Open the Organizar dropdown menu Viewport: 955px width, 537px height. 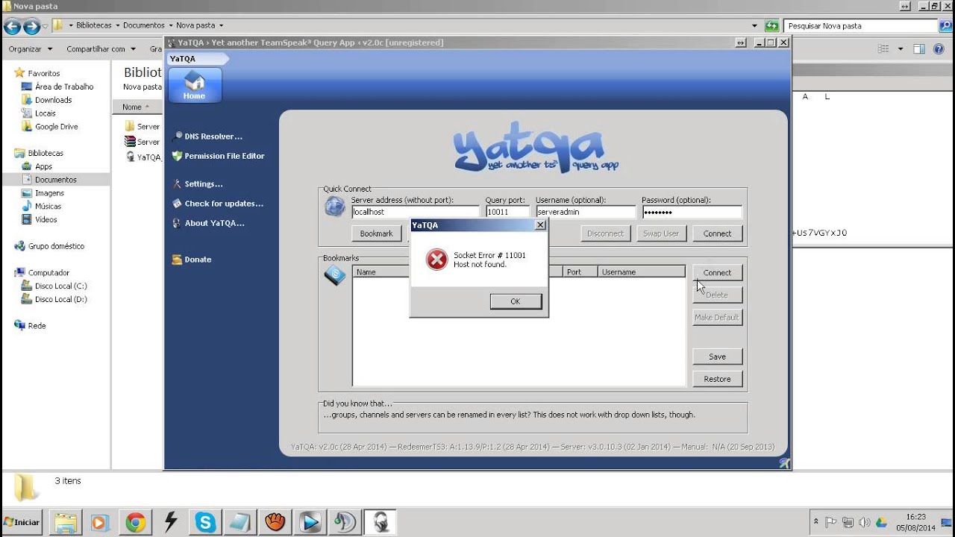coord(31,49)
